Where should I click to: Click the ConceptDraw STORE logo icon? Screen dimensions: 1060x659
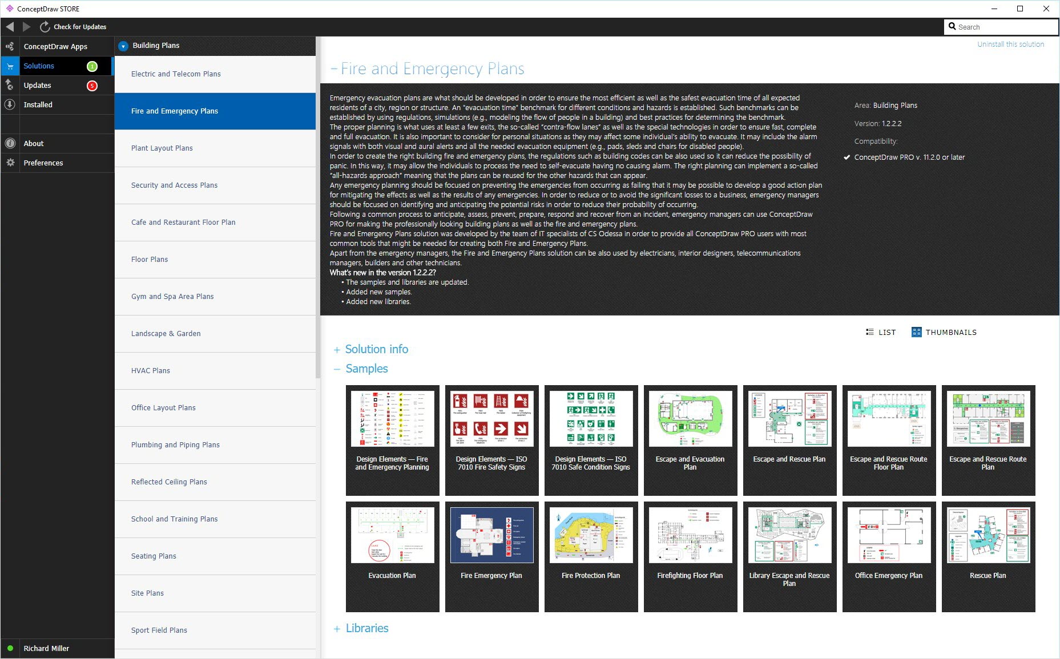(x=10, y=9)
